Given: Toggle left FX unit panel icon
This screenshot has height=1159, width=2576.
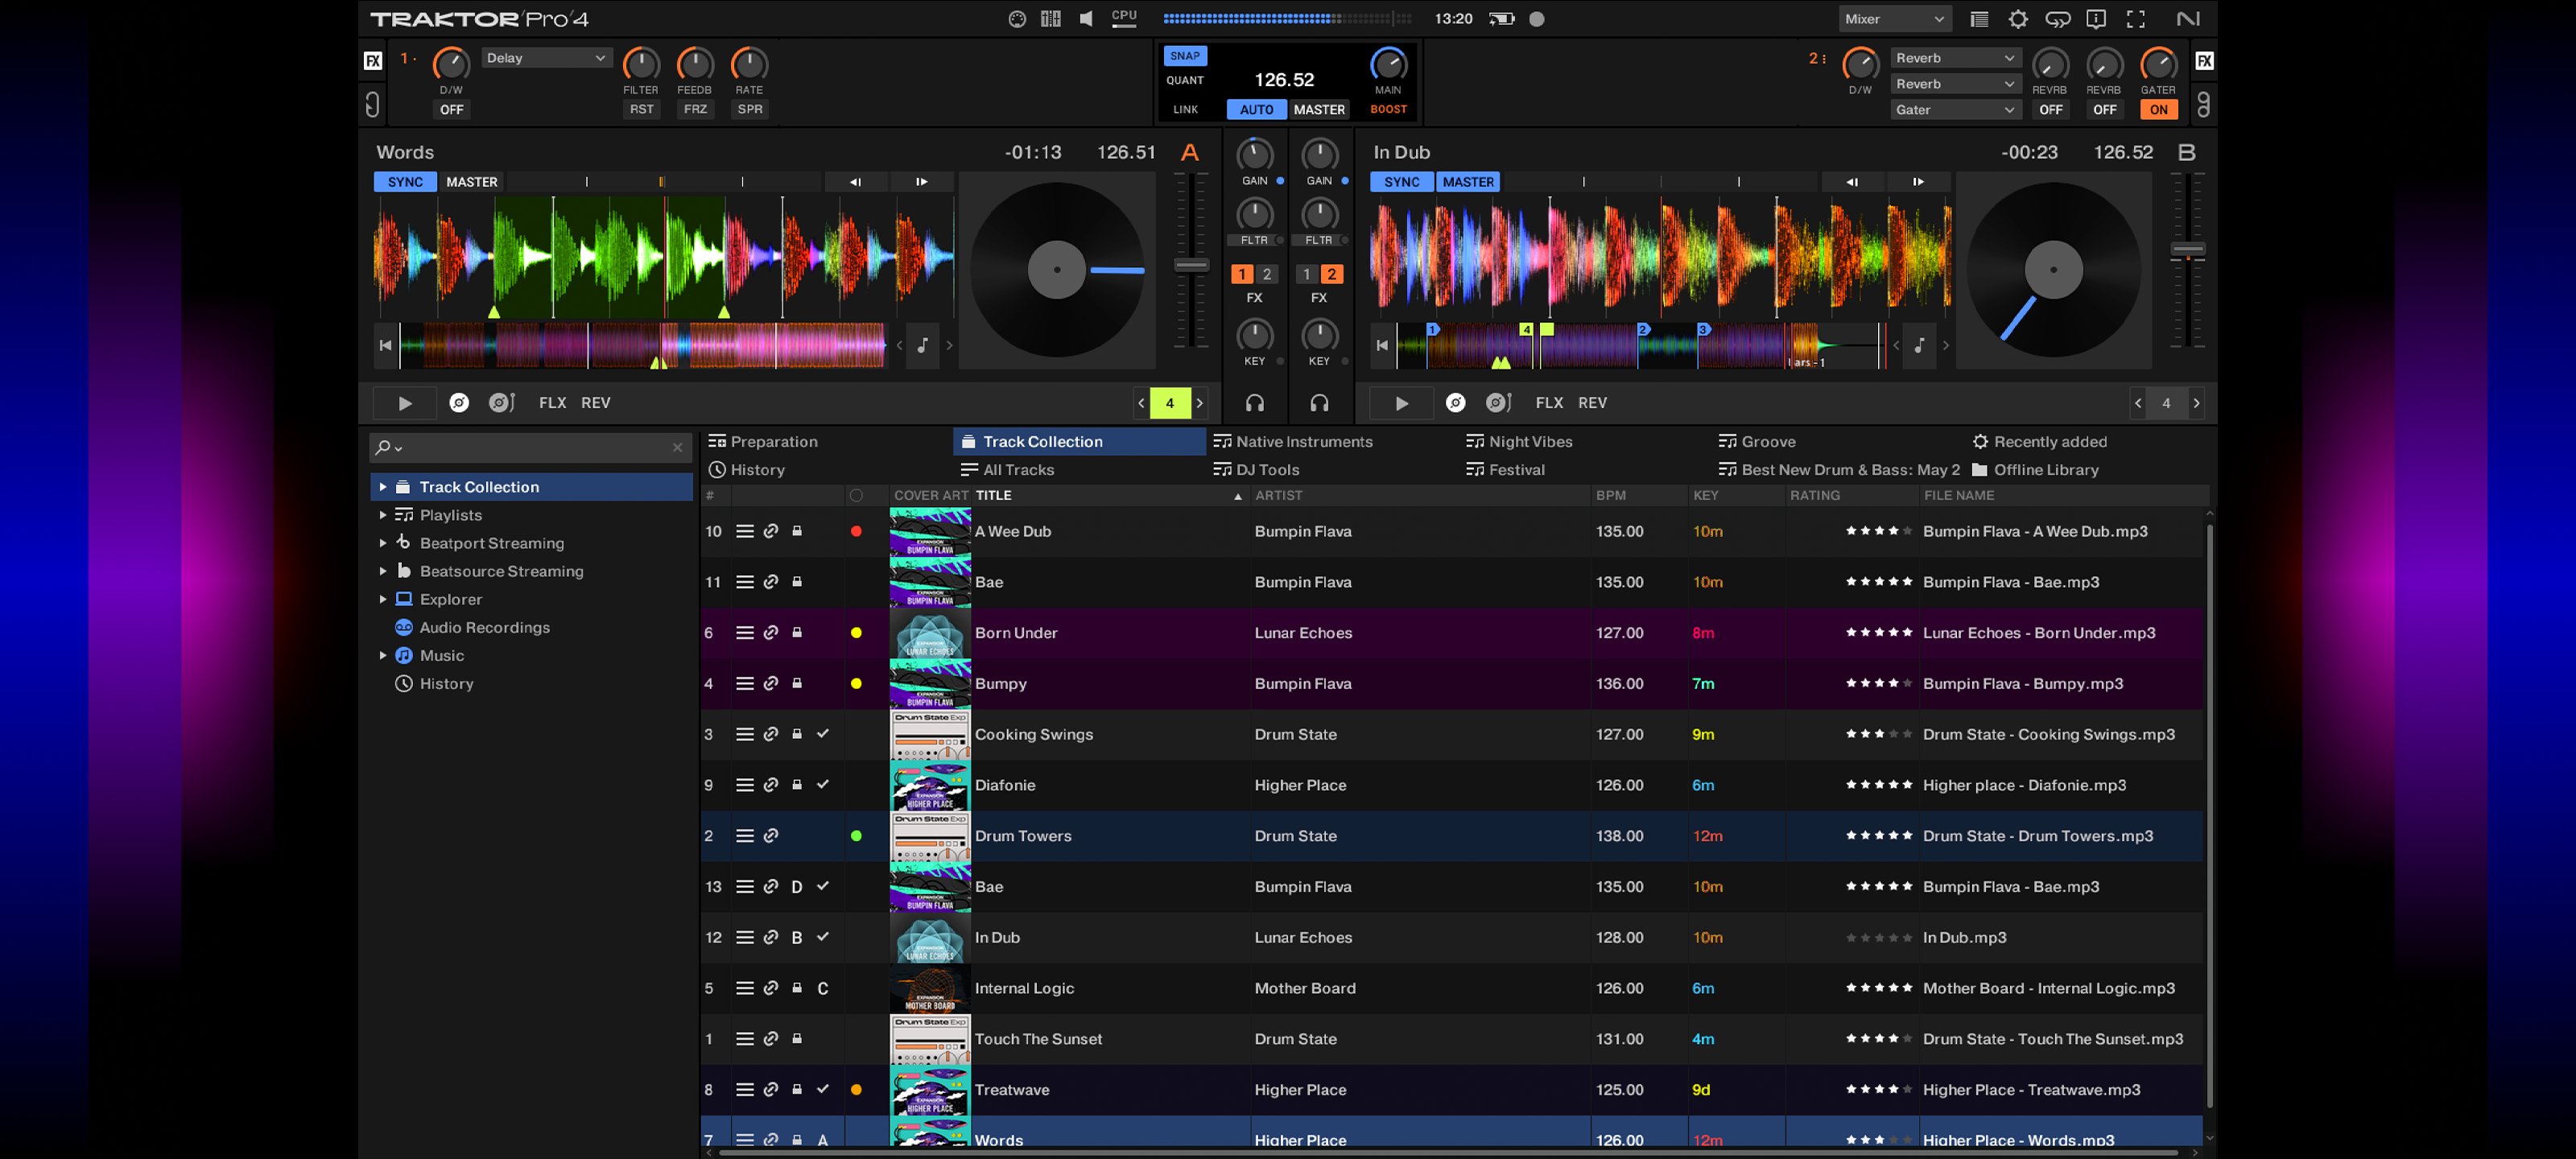Looking at the screenshot, I should 372,61.
